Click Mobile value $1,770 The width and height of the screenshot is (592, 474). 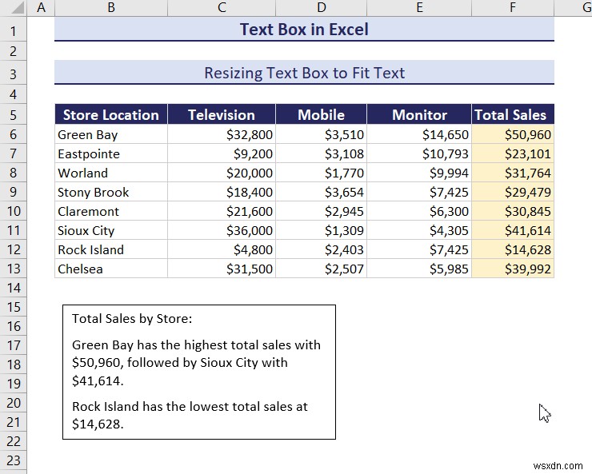(x=322, y=173)
